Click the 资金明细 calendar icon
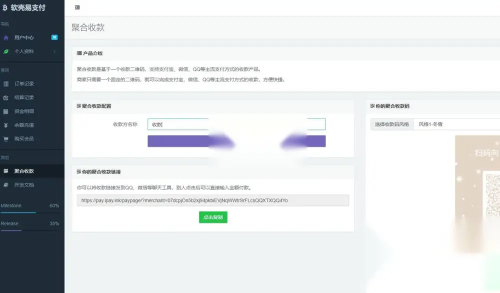500x293 pixels. [5, 111]
